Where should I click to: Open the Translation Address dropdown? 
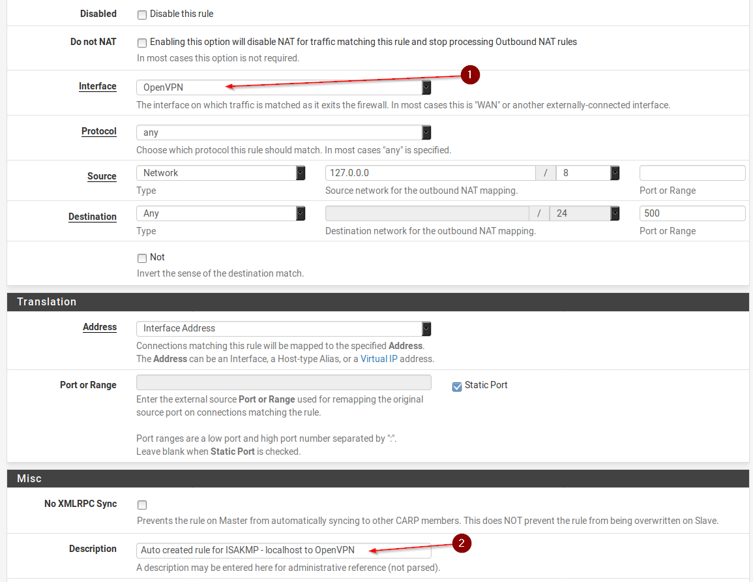pos(284,328)
